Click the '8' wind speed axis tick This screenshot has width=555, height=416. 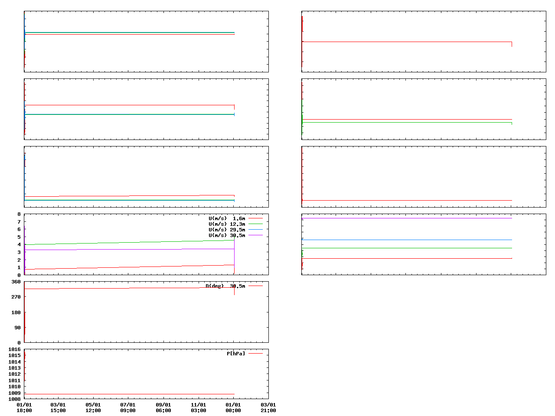tap(19, 214)
